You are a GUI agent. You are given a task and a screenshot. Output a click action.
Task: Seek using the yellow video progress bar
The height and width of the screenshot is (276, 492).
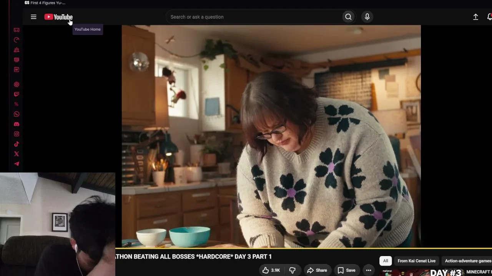tap(304, 248)
